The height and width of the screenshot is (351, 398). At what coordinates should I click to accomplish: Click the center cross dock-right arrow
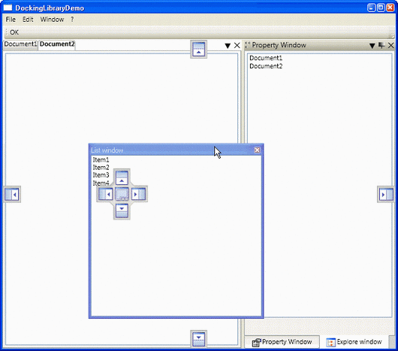[x=139, y=195]
